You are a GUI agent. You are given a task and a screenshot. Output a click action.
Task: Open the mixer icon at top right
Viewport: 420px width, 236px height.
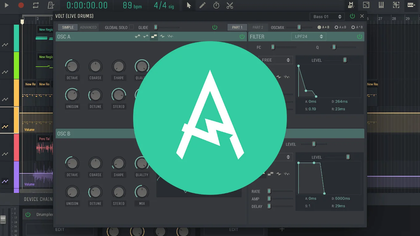coord(351,5)
